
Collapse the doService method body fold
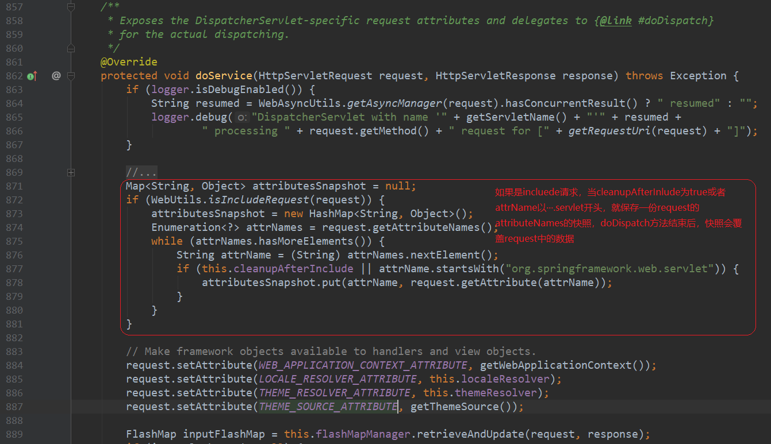(71, 76)
